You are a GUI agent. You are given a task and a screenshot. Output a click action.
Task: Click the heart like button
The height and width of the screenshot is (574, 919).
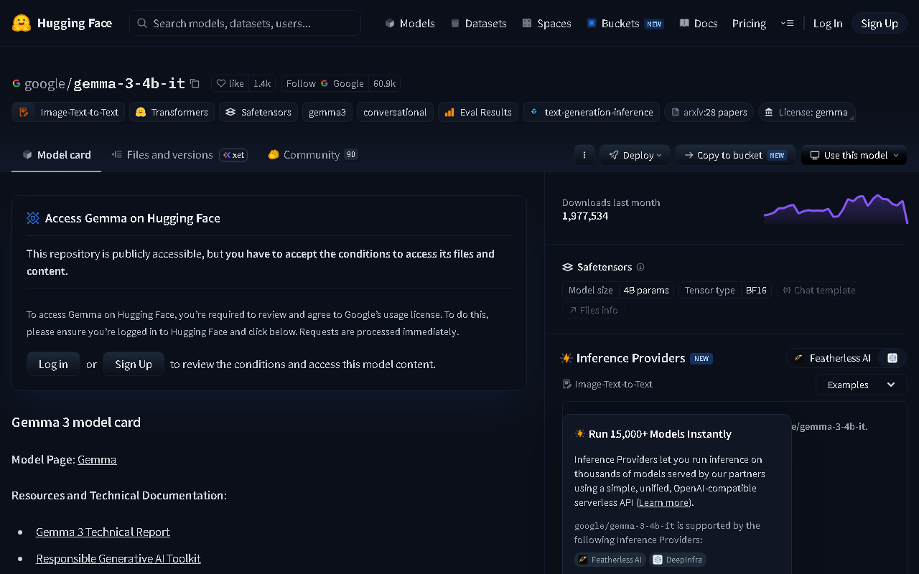pos(230,83)
